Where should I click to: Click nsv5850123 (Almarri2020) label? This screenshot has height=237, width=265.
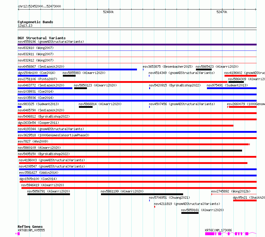click(x=95, y=85)
